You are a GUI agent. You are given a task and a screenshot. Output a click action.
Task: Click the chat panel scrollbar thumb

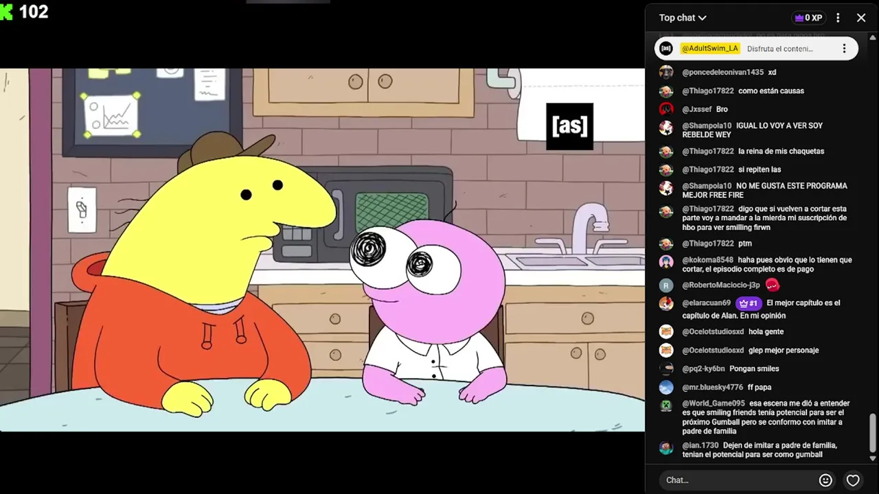[x=873, y=433]
